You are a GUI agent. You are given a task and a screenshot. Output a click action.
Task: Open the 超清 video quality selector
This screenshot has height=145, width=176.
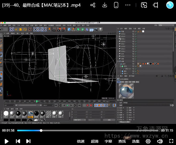(x=95, y=141)
